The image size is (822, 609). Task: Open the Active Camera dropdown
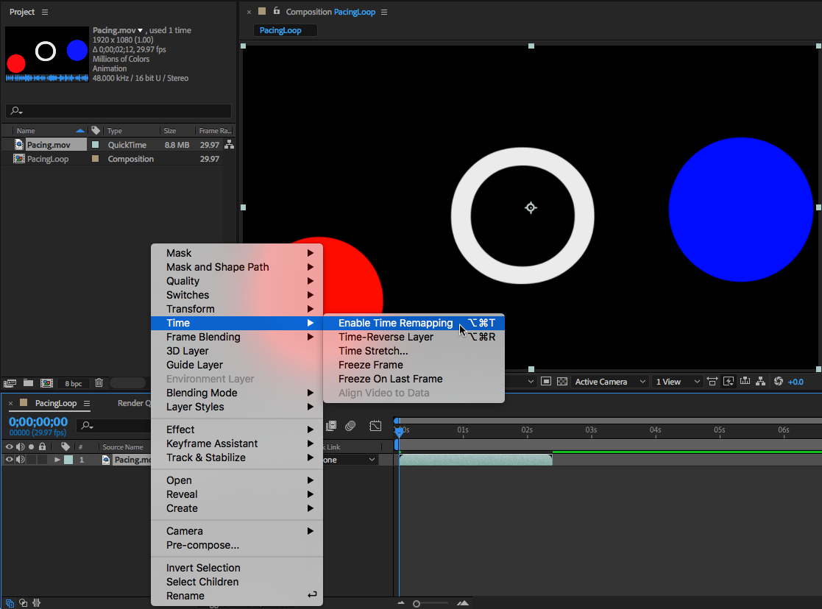point(610,382)
